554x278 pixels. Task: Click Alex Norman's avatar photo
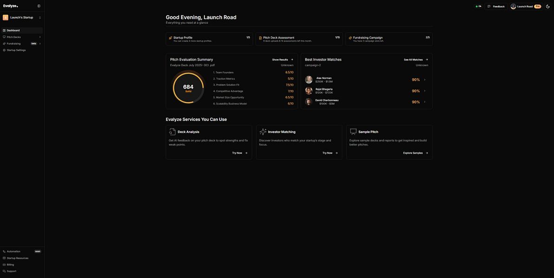pos(309,80)
